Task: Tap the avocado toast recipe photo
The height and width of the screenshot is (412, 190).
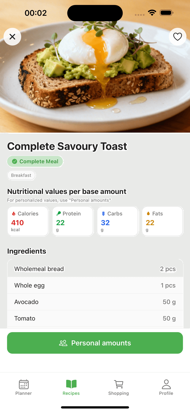Action: [95, 74]
